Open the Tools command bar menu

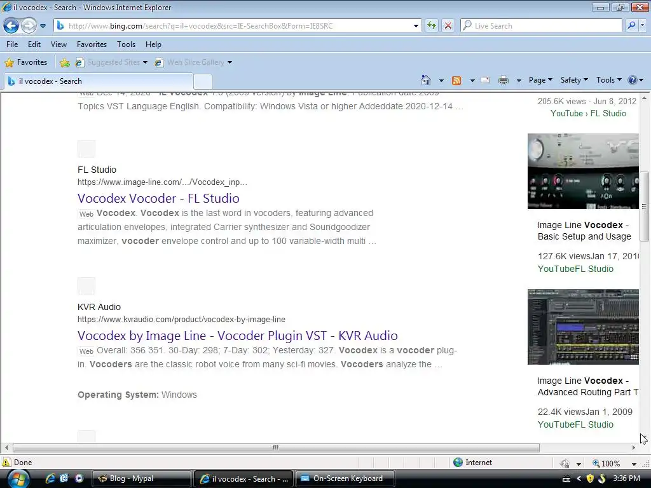coord(608,80)
